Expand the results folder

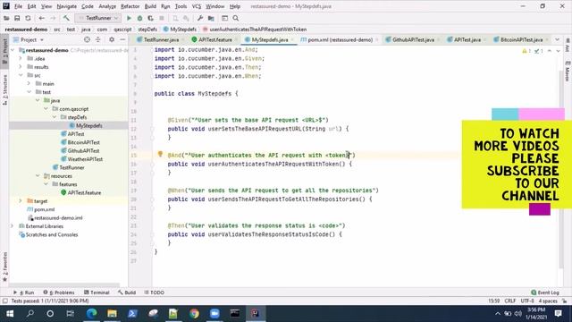[x=21, y=67]
